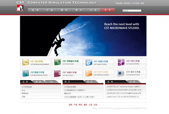Open the RCS link in applications list

pos(23,90)
